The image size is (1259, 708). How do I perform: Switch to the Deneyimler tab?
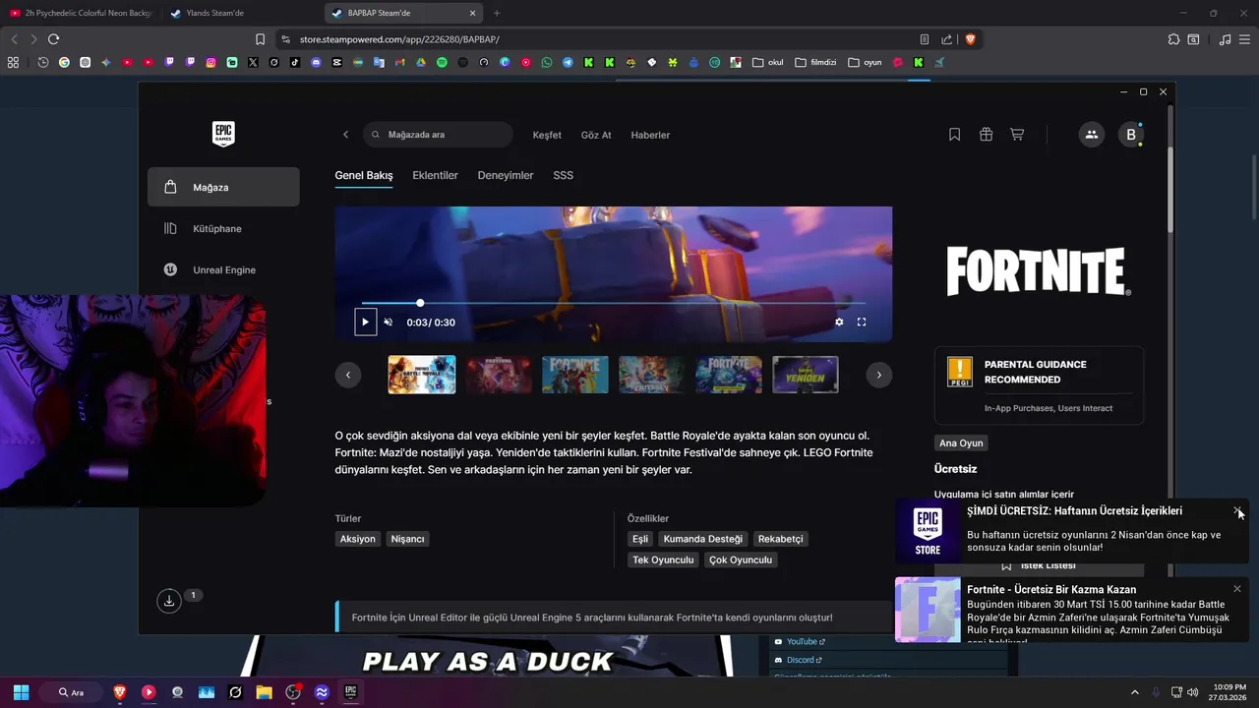click(x=506, y=175)
